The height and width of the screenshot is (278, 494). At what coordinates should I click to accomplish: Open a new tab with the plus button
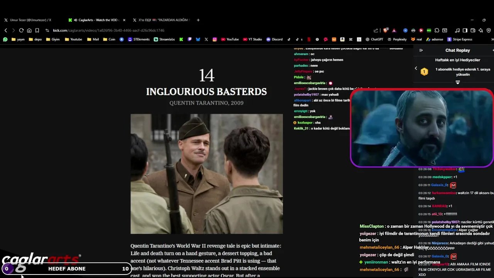tap(198, 20)
